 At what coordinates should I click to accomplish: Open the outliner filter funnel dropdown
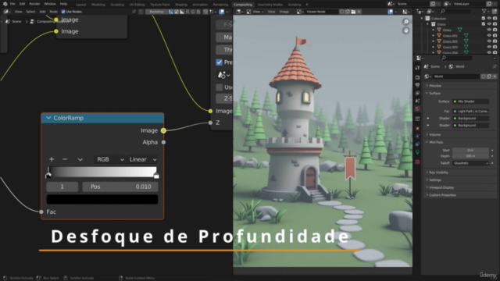click(x=486, y=12)
